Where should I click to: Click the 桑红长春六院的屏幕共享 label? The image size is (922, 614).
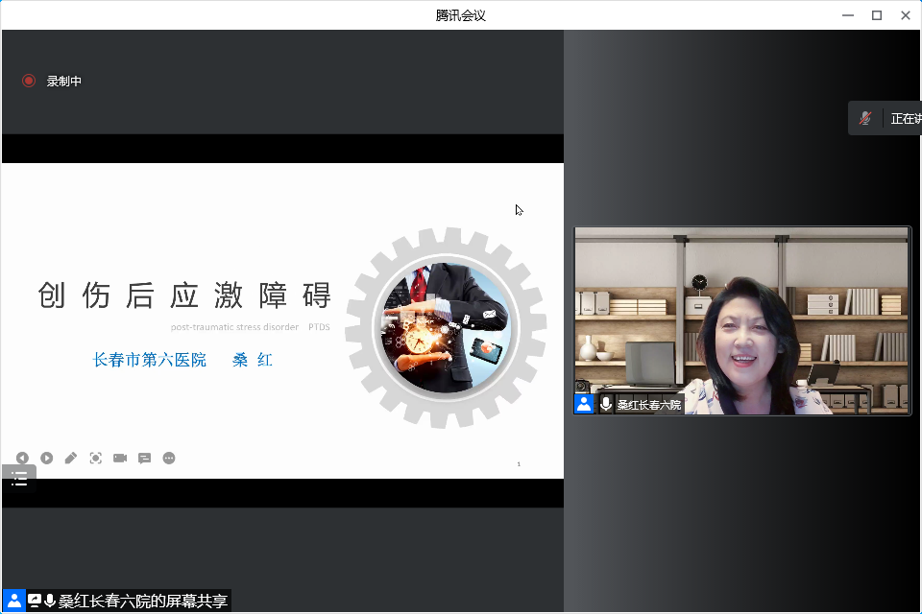point(143,602)
